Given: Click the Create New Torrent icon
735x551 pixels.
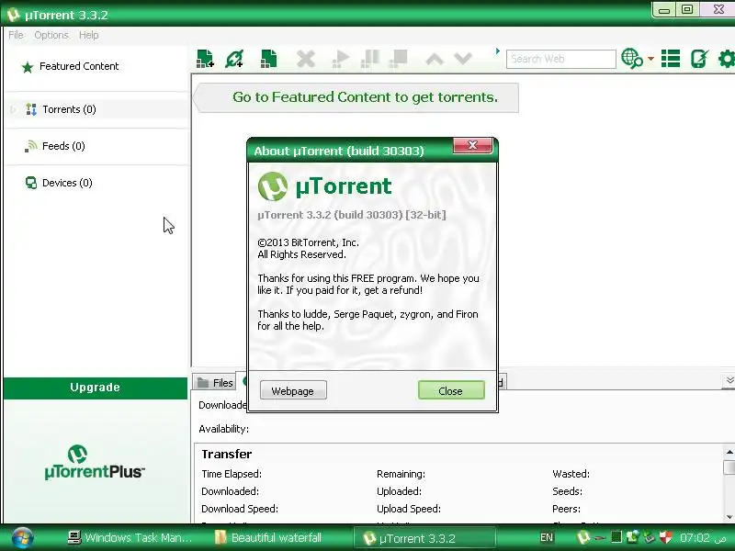Looking at the screenshot, I should click(268, 59).
